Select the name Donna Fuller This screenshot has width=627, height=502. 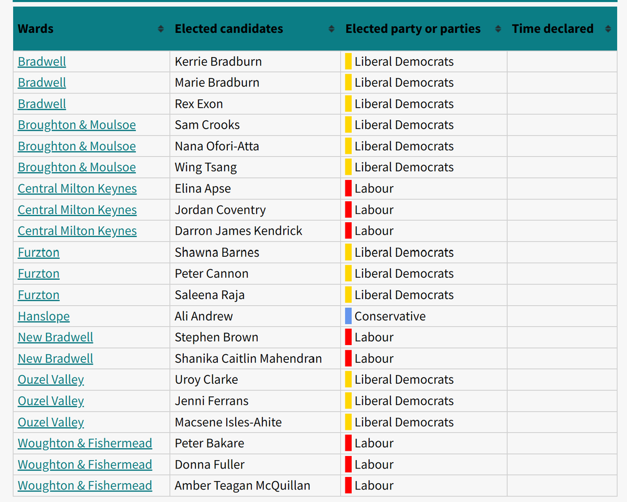(210, 464)
